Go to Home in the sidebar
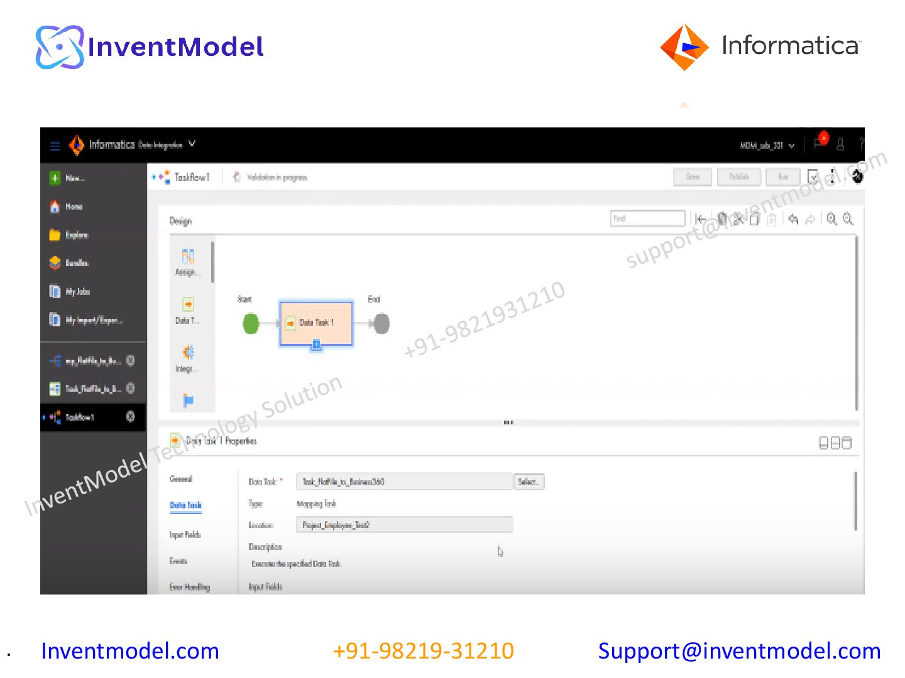Screen dimensions: 905x678 point(67,207)
